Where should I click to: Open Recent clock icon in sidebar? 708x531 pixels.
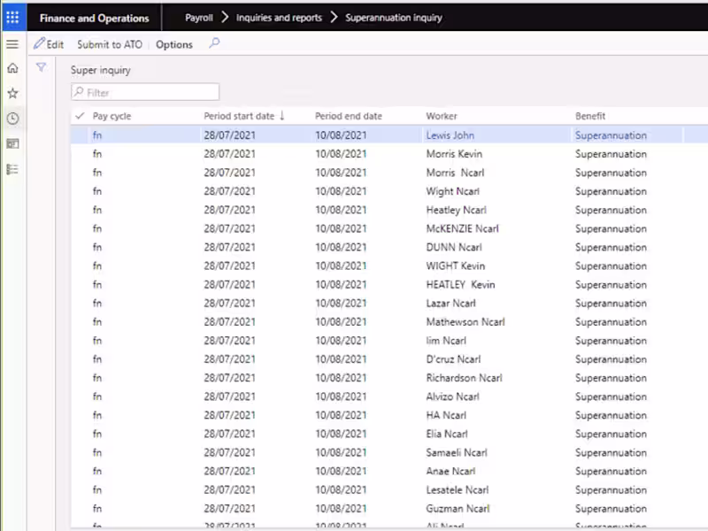pos(12,119)
